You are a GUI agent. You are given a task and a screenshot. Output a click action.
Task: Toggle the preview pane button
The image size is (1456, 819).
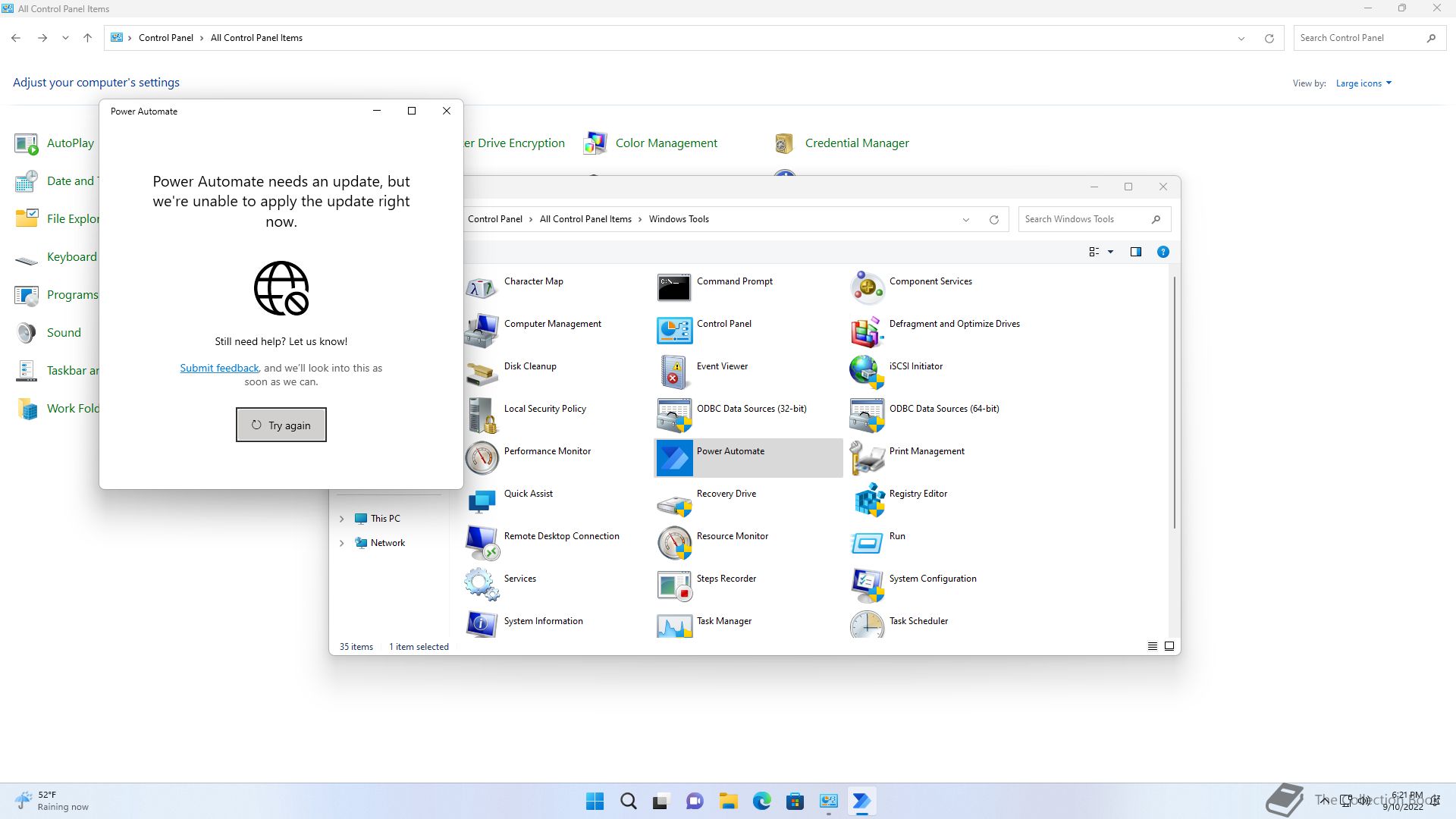click(x=1135, y=252)
